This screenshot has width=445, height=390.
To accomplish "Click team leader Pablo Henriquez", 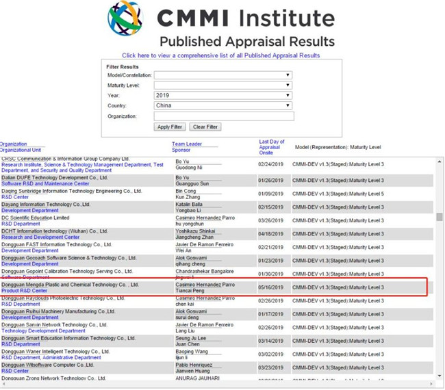I will point(194,365).
